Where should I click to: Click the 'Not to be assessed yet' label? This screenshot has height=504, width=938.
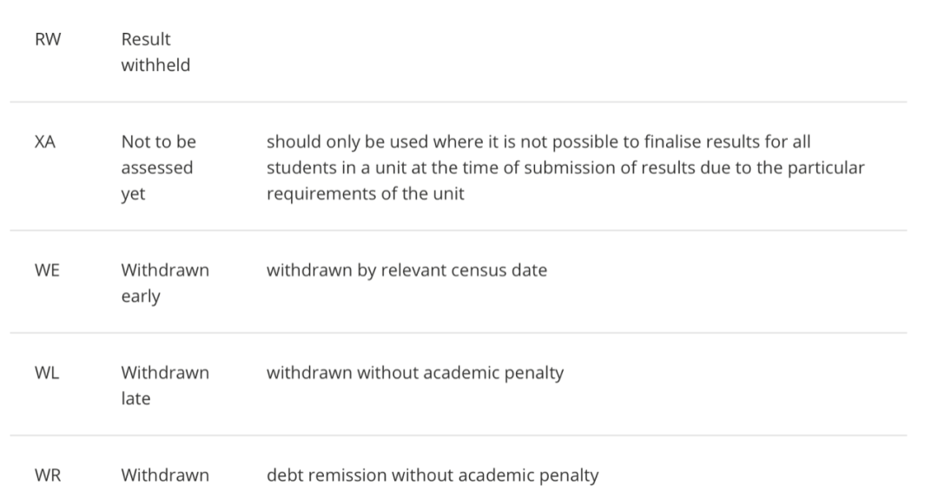pos(159,167)
